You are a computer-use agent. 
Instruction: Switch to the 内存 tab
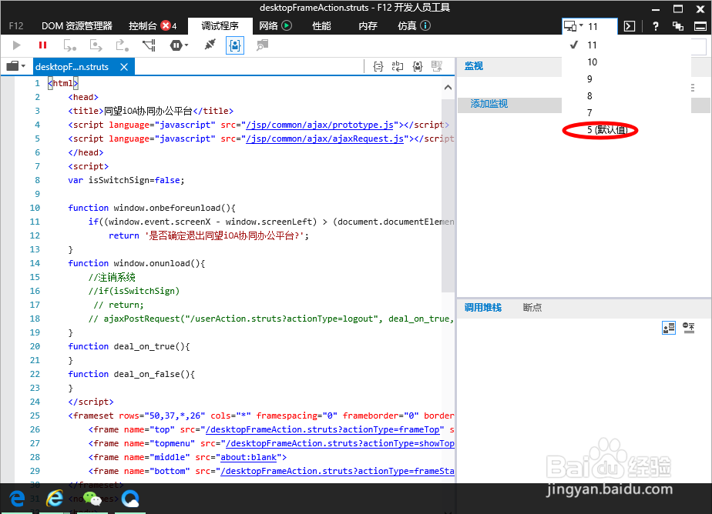(x=368, y=26)
